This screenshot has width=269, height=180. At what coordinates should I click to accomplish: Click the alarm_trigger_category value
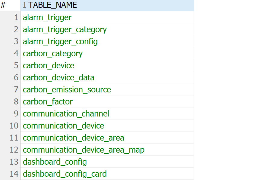65,29
